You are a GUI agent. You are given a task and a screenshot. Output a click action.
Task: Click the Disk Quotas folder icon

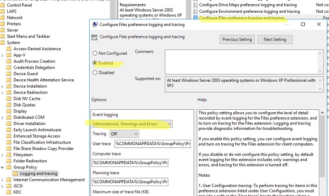click(x=9, y=105)
